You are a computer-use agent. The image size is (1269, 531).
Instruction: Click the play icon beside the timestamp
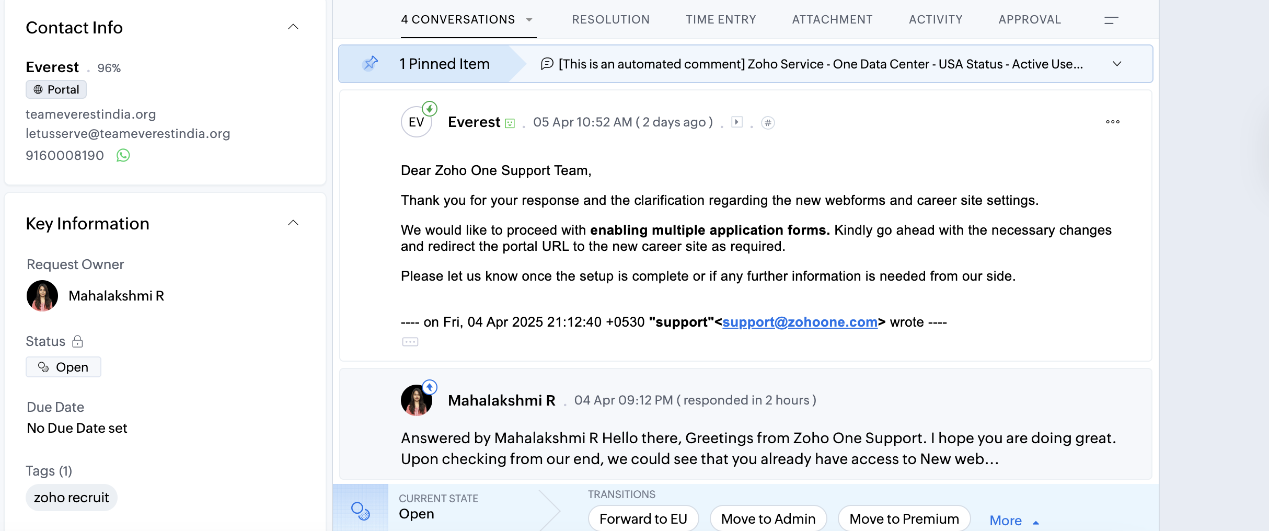click(737, 122)
